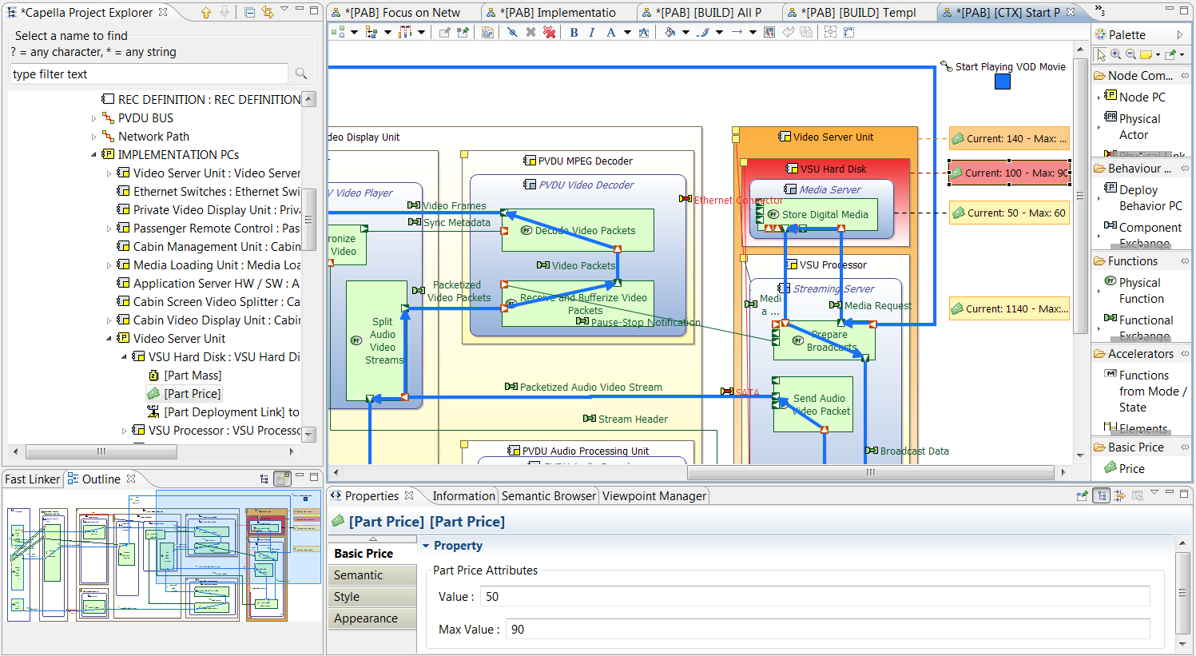Select the Appearance properties section
The image size is (1196, 656).
pyautogui.click(x=365, y=618)
